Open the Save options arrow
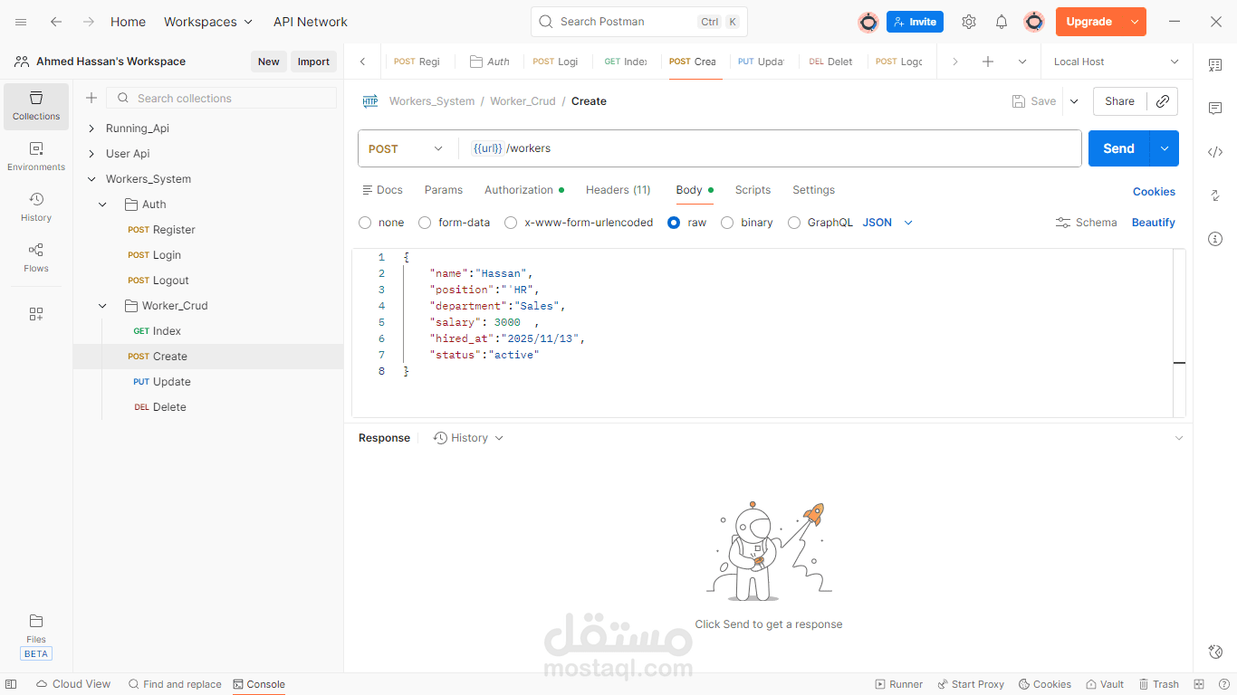 point(1074,101)
